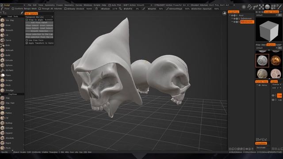Select the Carve tool
The width and height of the screenshot is (283, 159).
(x=6, y=40)
